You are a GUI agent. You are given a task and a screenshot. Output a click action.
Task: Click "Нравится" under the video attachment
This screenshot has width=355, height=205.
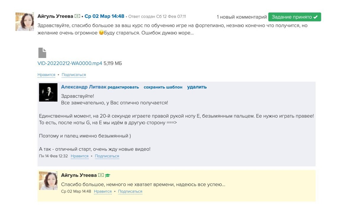(46, 75)
